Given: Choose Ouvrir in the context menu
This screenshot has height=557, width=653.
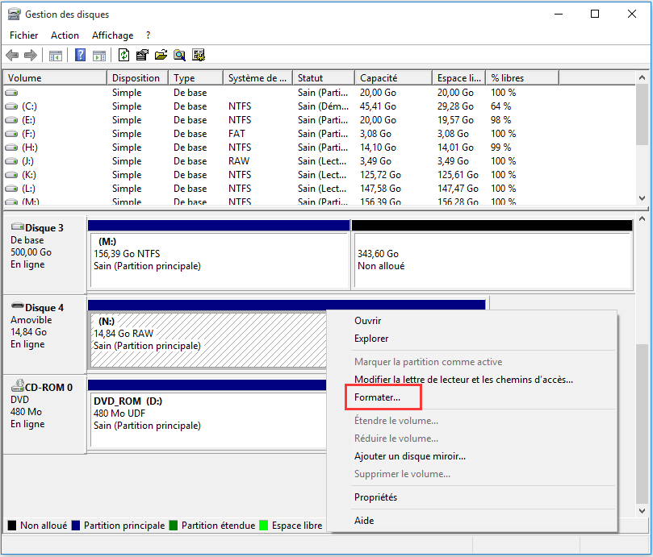Looking at the screenshot, I should [x=368, y=321].
